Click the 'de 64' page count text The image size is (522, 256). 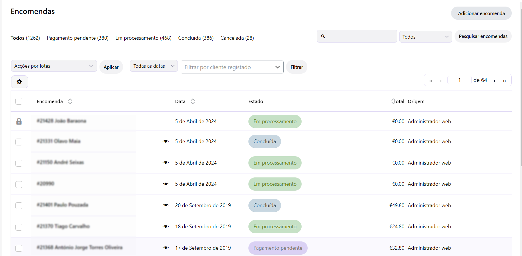[480, 80]
